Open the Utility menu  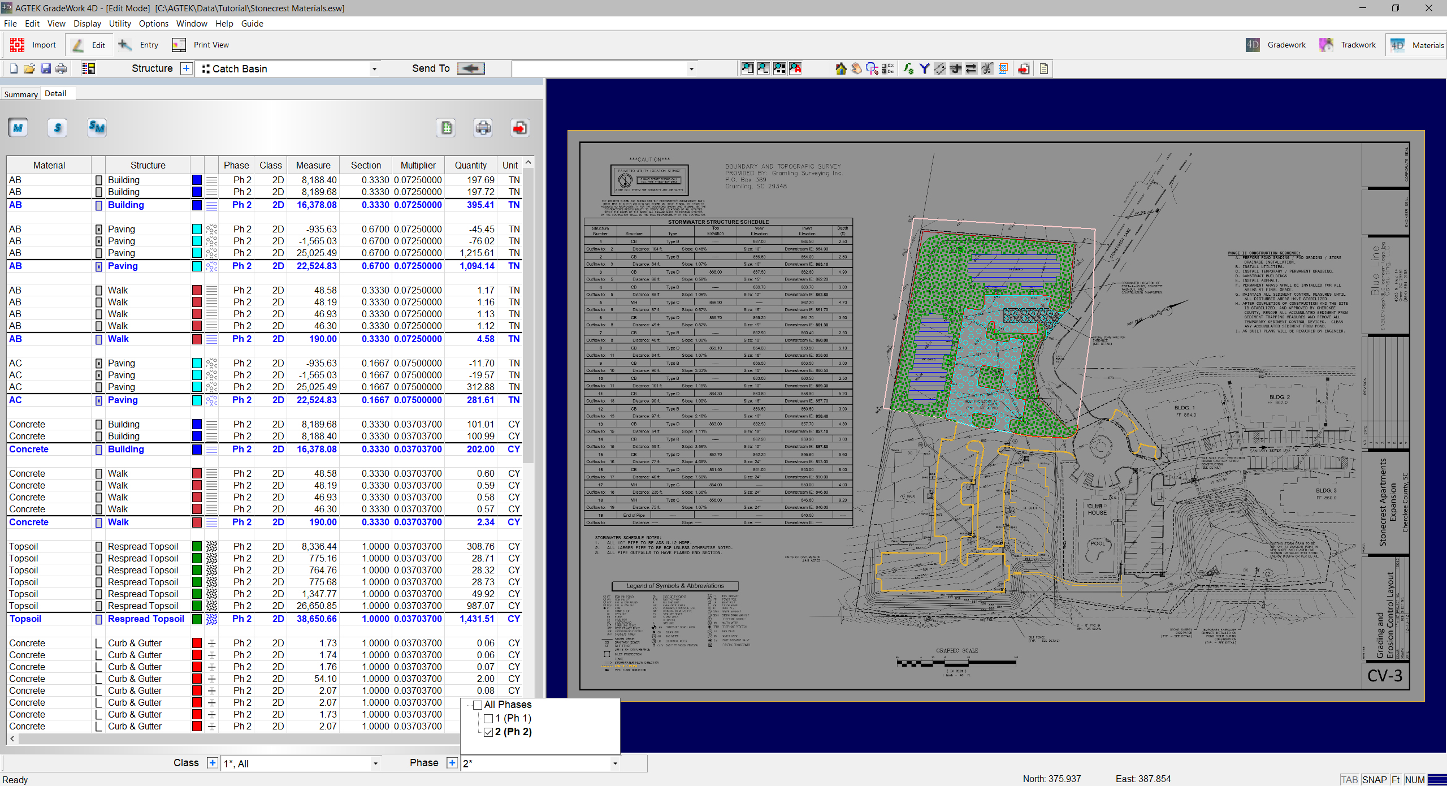click(x=119, y=24)
